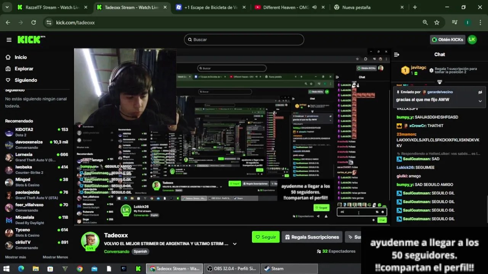The width and height of the screenshot is (488, 274).
Task: Expand the stream title chevron
Action: pos(235,244)
